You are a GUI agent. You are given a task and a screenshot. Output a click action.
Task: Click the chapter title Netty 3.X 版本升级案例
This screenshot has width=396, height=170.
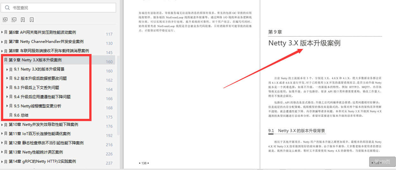[304, 43]
